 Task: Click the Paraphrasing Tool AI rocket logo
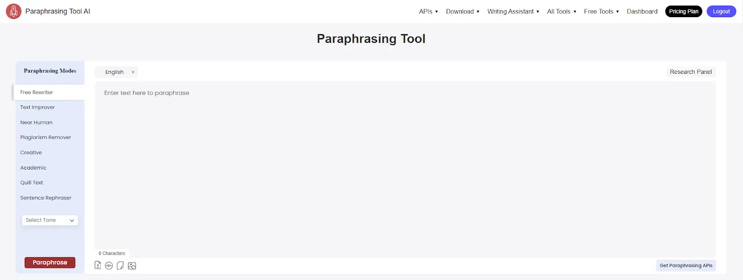(x=13, y=11)
